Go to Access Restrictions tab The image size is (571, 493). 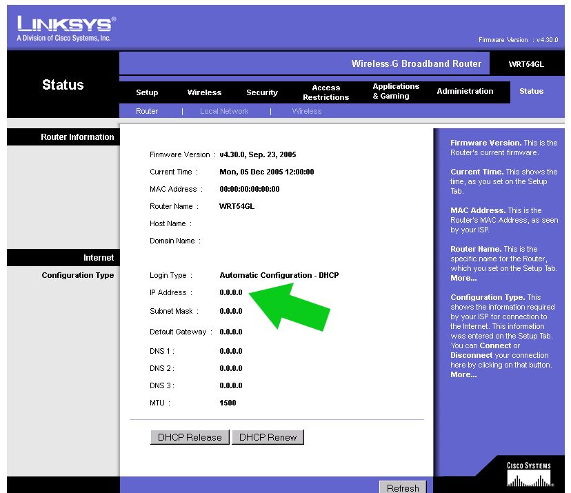(x=326, y=92)
